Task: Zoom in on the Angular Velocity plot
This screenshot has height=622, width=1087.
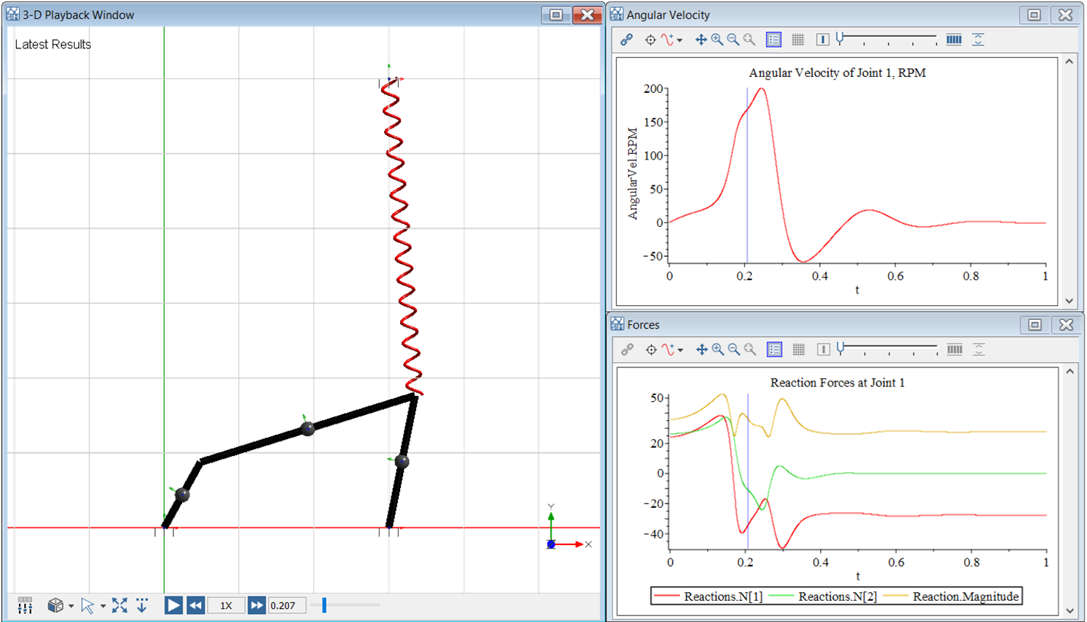Action: pos(717,40)
